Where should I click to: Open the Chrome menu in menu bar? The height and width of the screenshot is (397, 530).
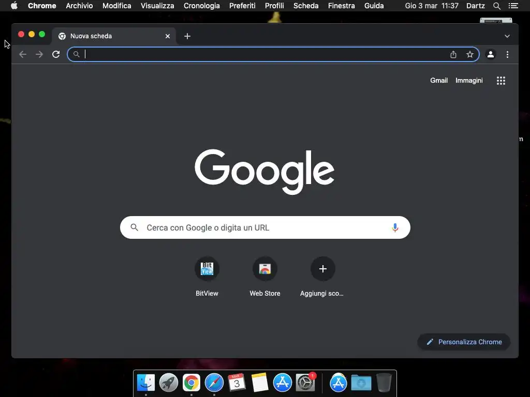[42, 6]
